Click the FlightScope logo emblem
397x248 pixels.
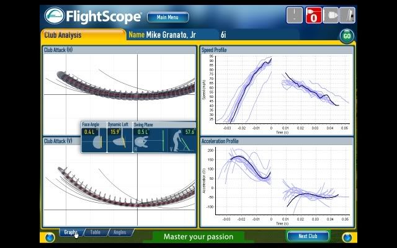(55, 15)
